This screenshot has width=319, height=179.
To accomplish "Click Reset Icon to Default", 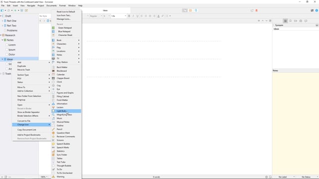I will 66,12.
